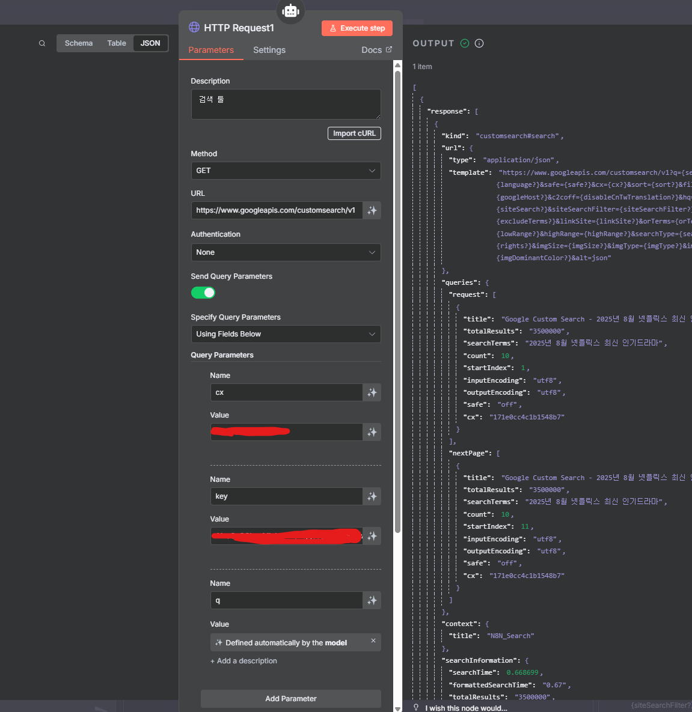This screenshot has width=692, height=712.
Task: Open the Parameters tab
Action: [x=211, y=50]
